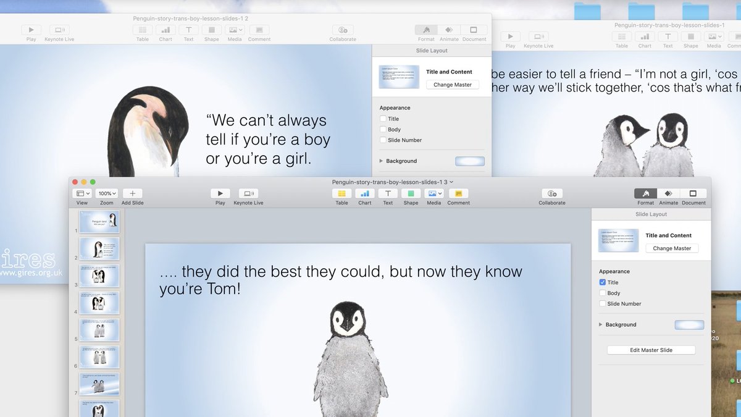Select slide 5 thumbnail in navigator

coord(99,330)
